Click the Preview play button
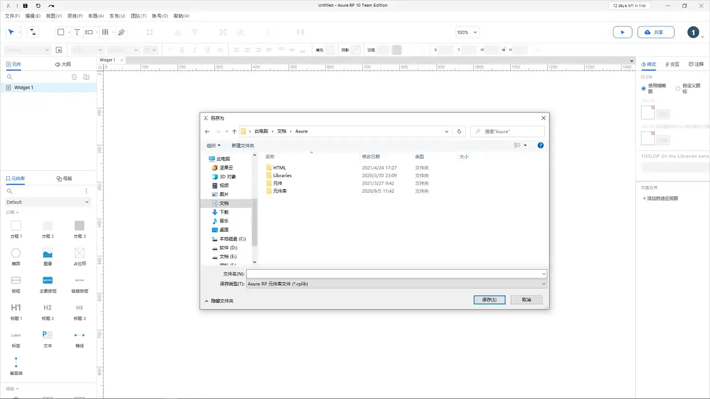 (x=622, y=32)
